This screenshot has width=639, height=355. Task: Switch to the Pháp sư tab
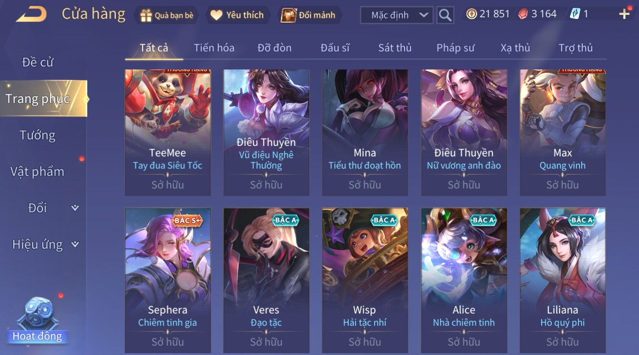click(456, 48)
